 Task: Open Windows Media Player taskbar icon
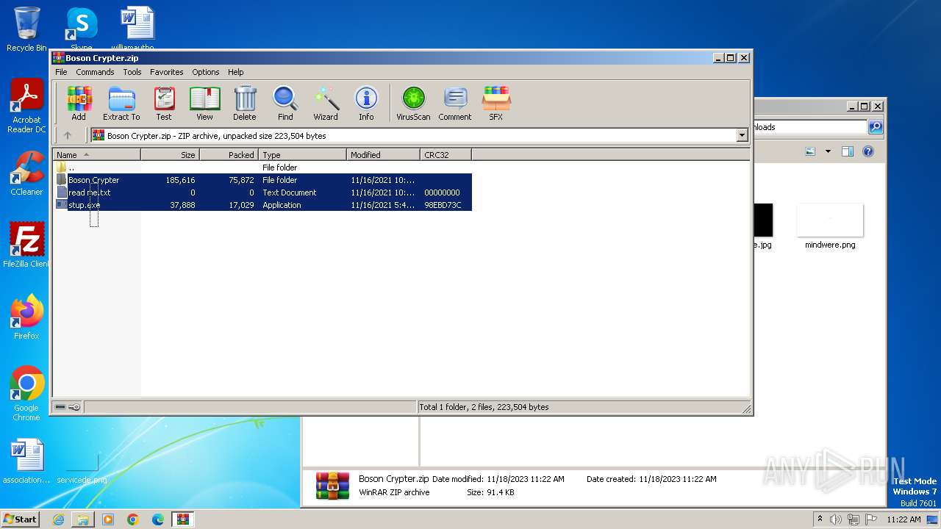click(x=108, y=519)
